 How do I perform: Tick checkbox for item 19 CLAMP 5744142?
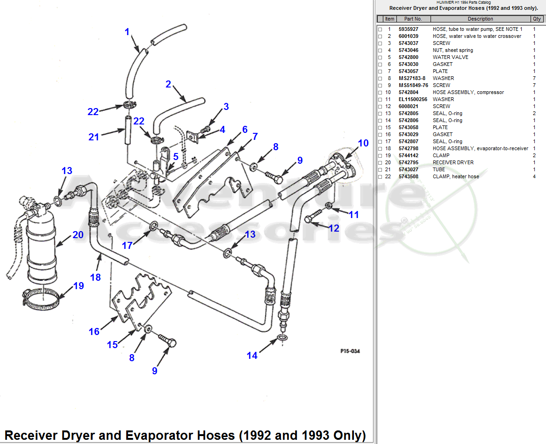click(x=380, y=156)
